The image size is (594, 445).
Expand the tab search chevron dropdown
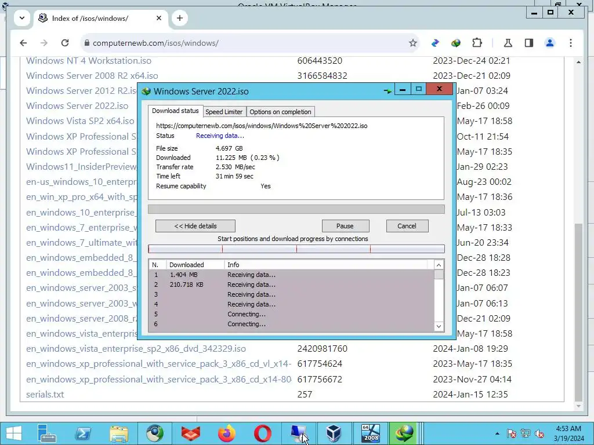point(22,18)
